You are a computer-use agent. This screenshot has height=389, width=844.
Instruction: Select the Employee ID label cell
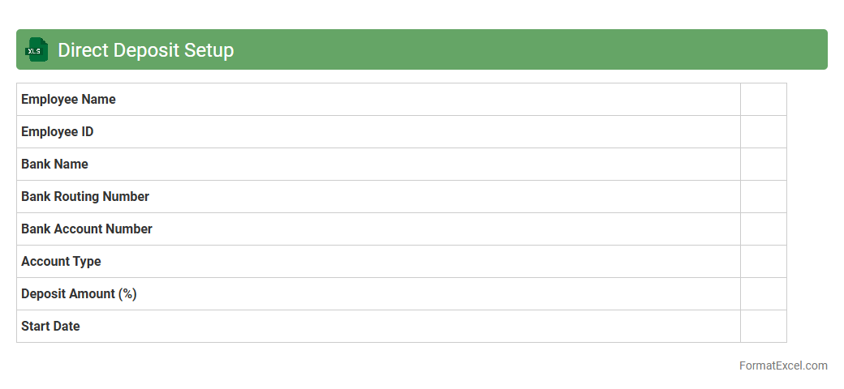pos(58,132)
